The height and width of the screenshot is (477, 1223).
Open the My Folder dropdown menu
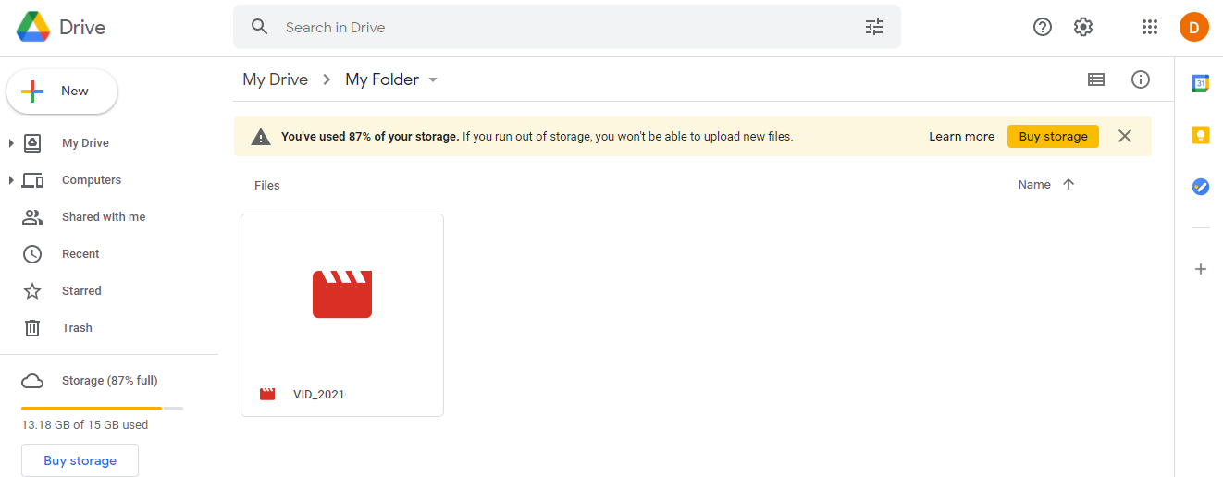[433, 80]
